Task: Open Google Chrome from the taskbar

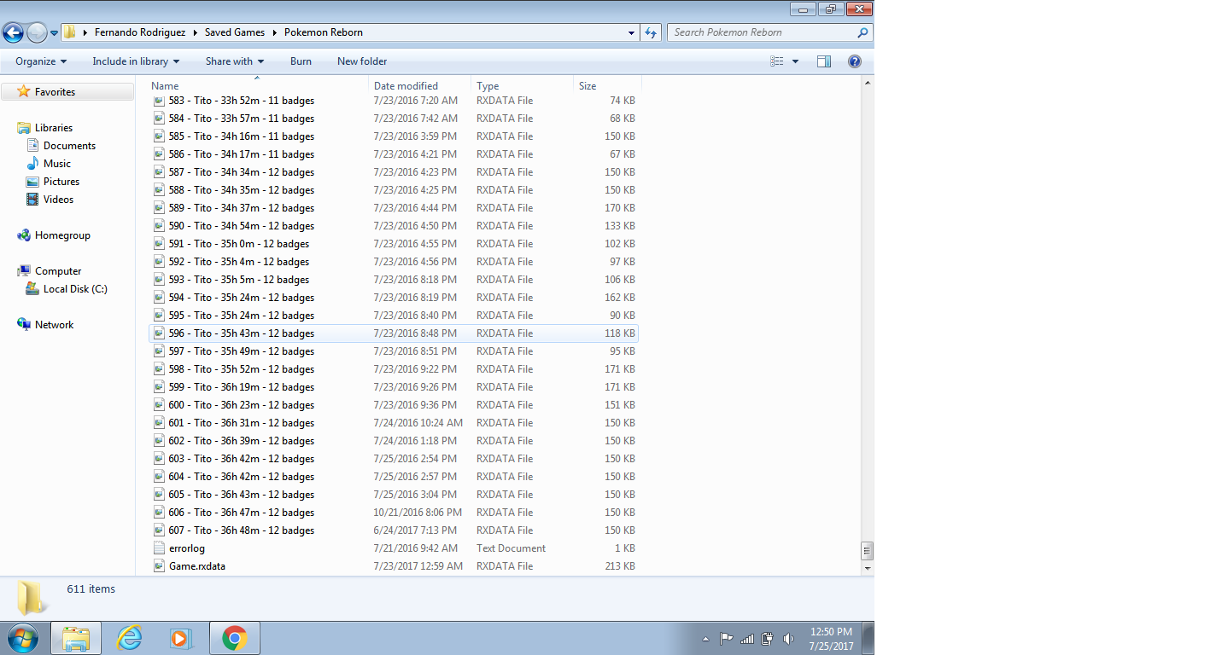Action: 234,637
